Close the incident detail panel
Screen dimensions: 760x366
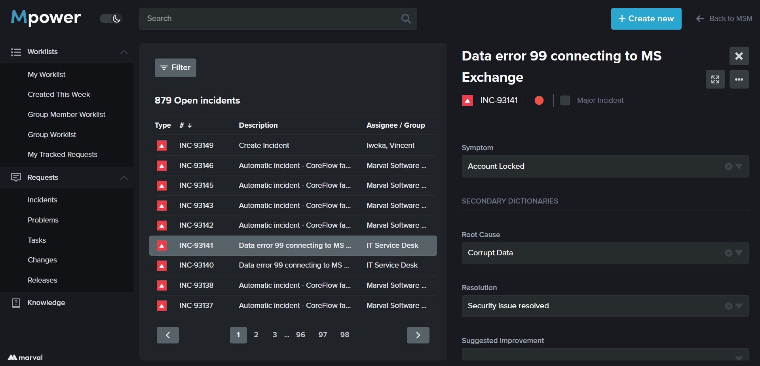click(739, 56)
